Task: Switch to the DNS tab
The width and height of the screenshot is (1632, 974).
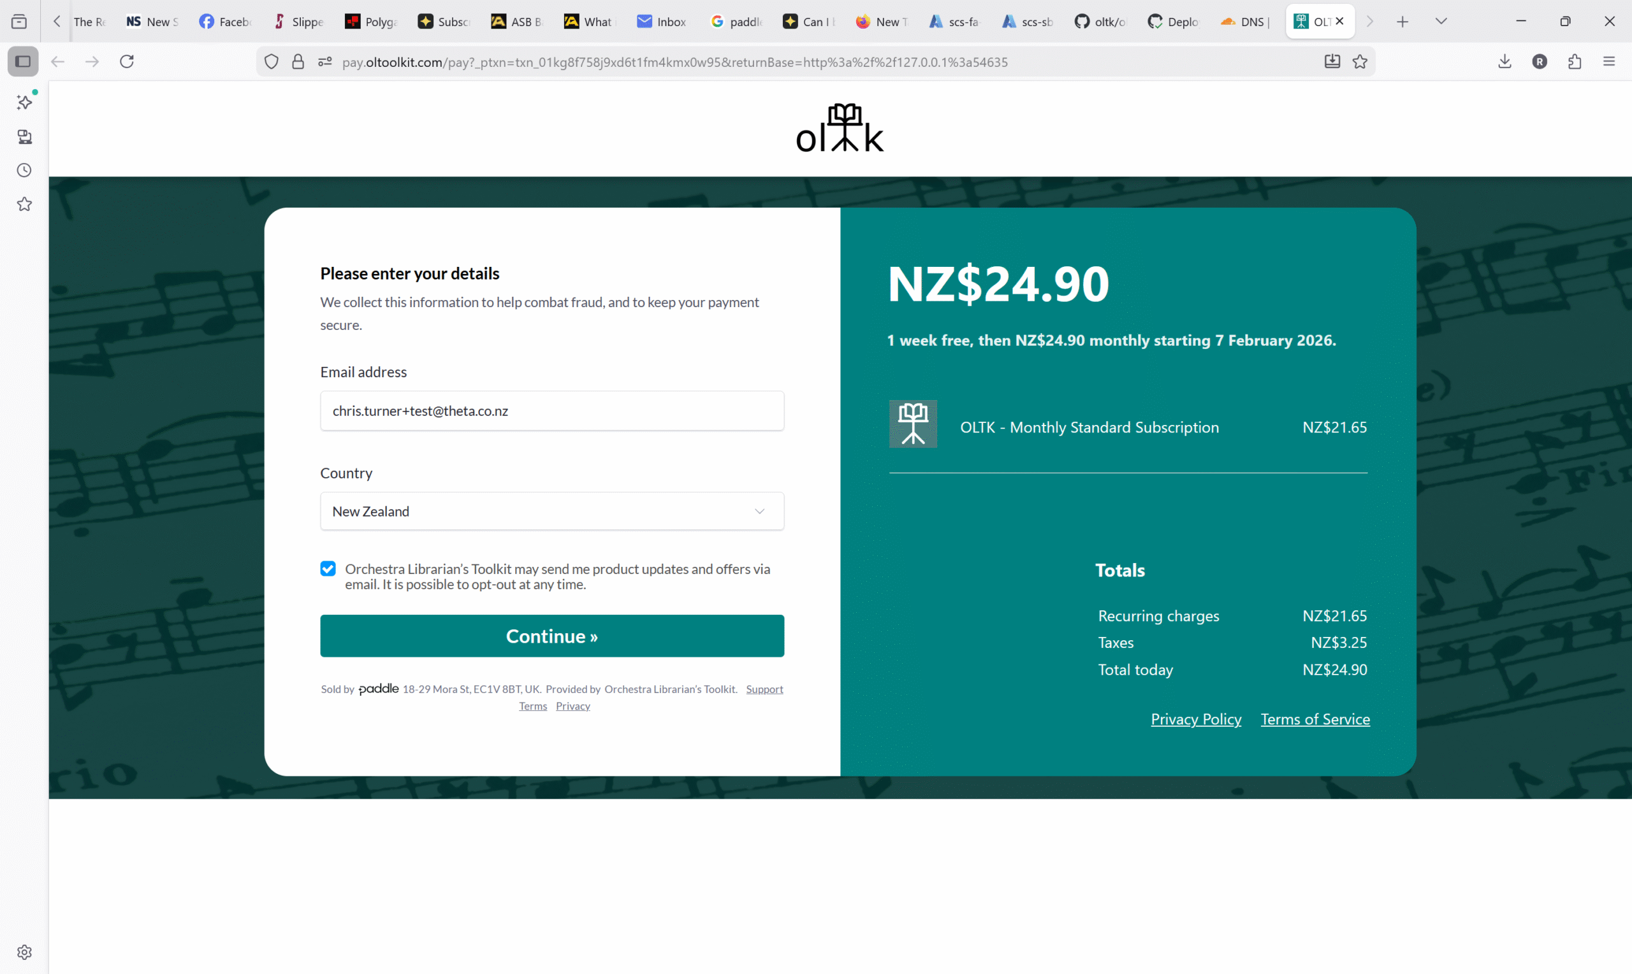Action: tap(1245, 22)
